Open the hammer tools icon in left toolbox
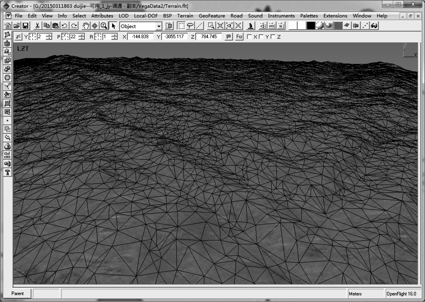The image size is (425, 302). click(7, 172)
